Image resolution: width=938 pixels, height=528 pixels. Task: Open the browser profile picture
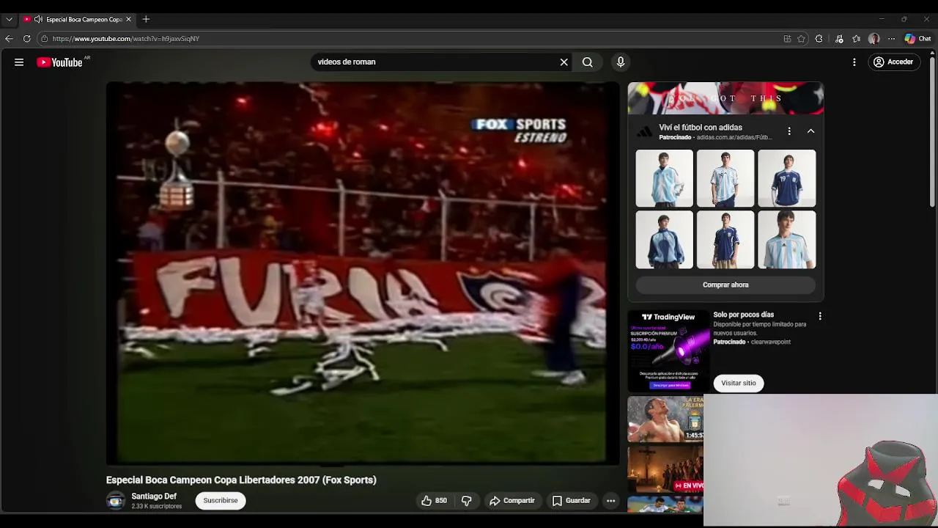(x=874, y=39)
